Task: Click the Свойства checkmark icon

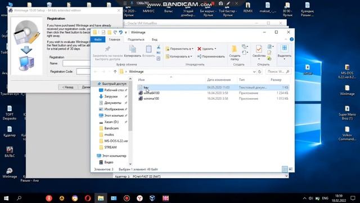Action: [259, 49]
